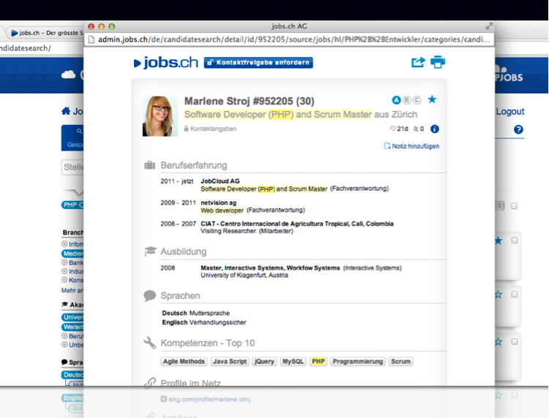Toggle the blue favorite star for Marlene Stroj
Screen dimensions: 549x418
pos(432,99)
